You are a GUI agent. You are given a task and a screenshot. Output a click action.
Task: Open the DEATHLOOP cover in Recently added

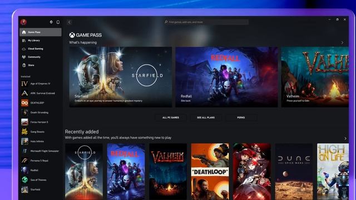click(x=210, y=172)
